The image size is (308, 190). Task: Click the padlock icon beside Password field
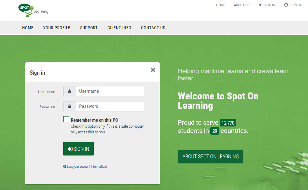pos(70,106)
